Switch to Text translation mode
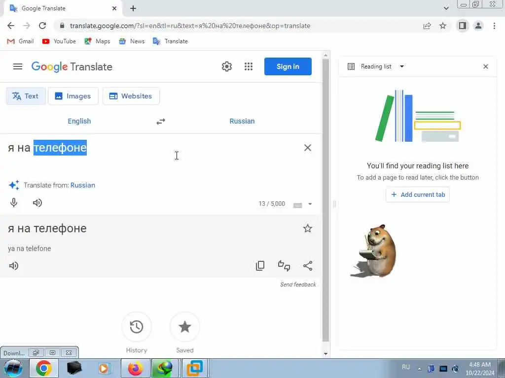Image resolution: width=505 pixels, height=378 pixels. 26,96
